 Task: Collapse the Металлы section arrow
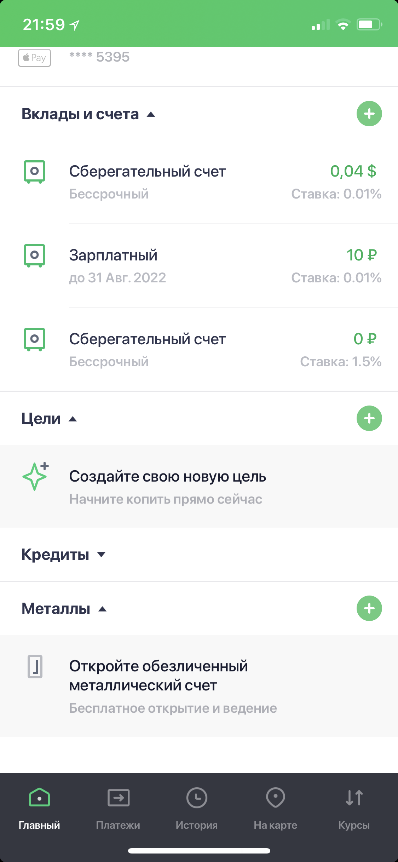(x=103, y=609)
